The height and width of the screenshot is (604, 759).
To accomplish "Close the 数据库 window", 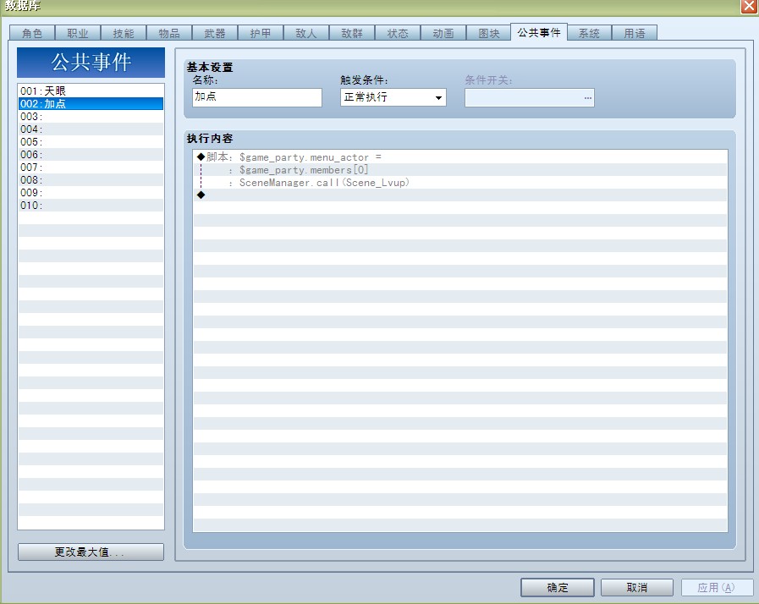I will point(749,6).
